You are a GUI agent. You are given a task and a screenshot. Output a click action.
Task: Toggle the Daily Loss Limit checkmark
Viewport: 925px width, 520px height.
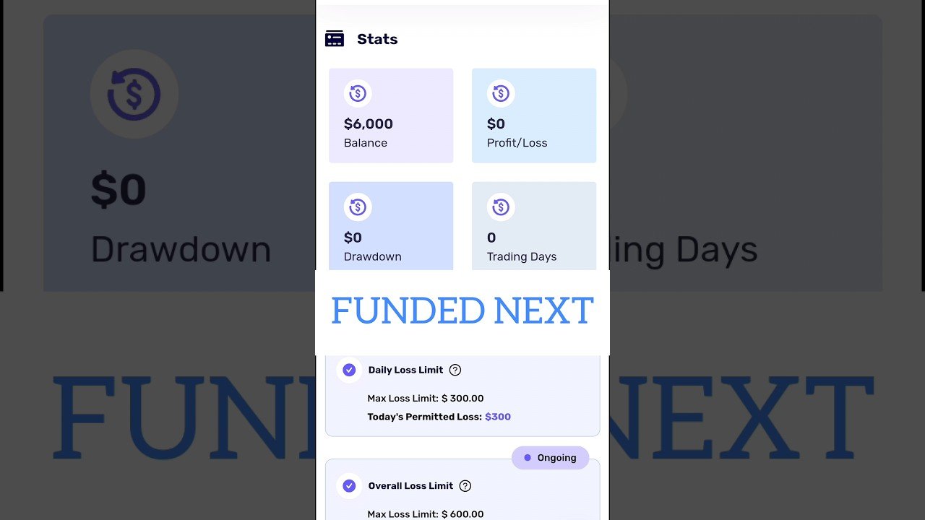[349, 370]
